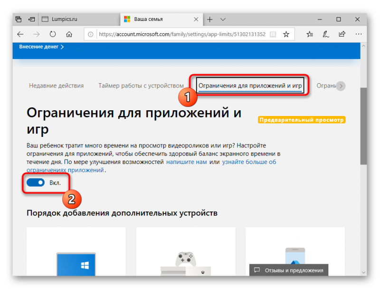Open the tabs you've set aside icon
The width and height of the screenshot is (380, 289).
(19, 19)
